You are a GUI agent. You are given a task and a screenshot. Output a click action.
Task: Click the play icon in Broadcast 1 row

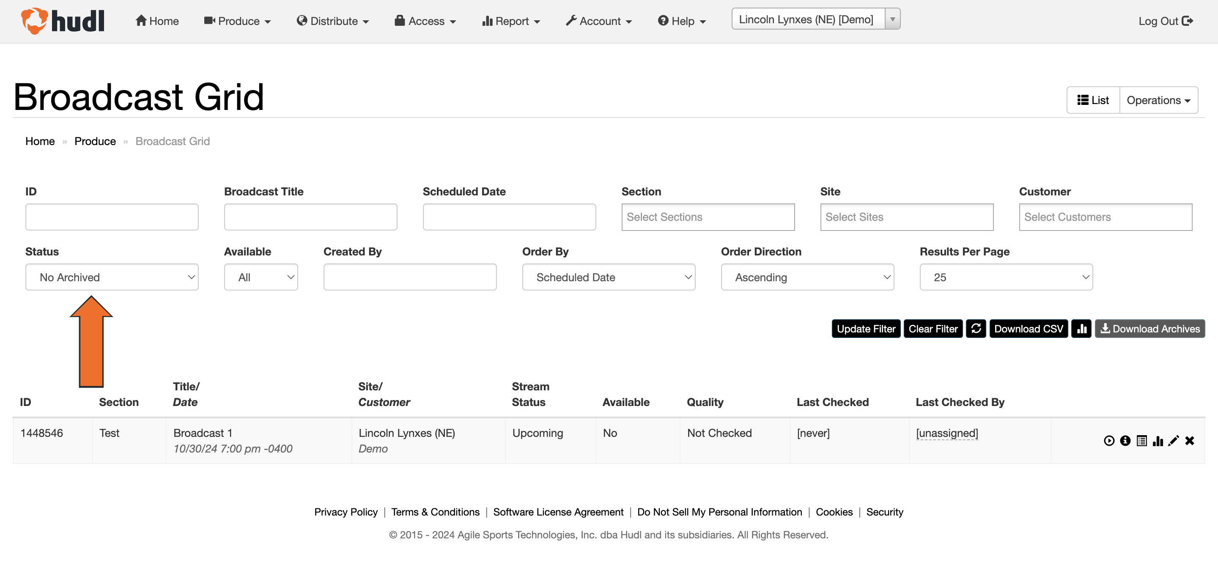(x=1109, y=441)
